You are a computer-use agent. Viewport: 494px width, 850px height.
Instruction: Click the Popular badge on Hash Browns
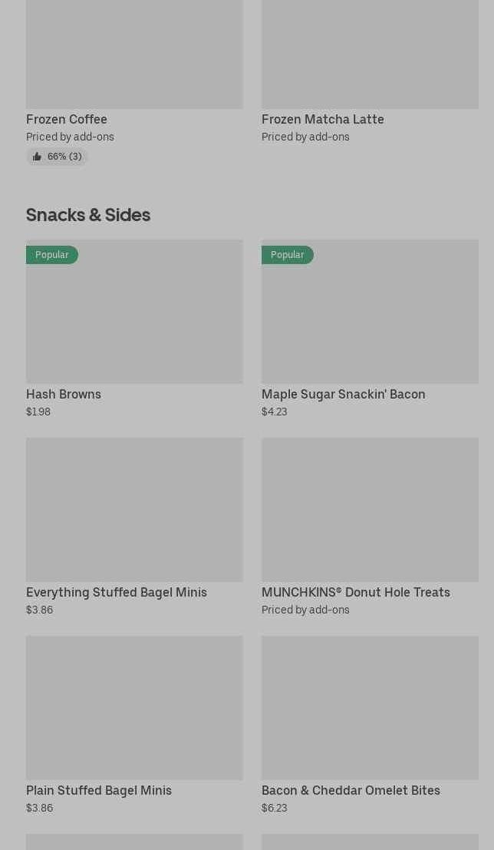coord(51,255)
